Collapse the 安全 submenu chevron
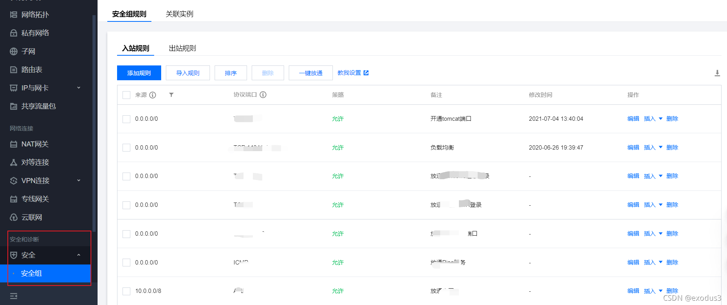The height and width of the screenshot is (305, 727). coord(78,255)
